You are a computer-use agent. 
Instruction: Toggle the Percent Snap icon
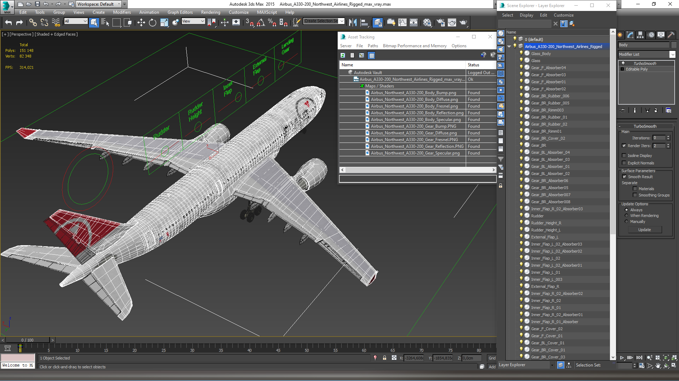[272, 23]
